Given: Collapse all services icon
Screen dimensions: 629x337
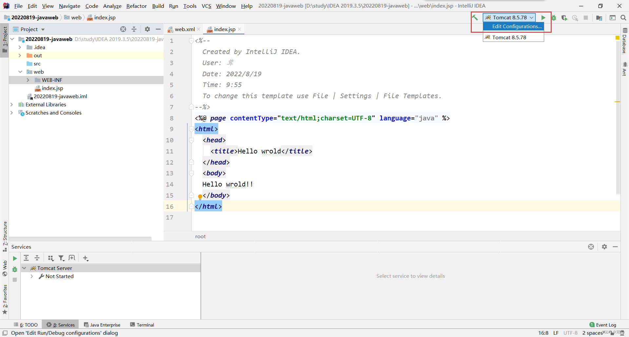Looking at the screenshot, I should pyautogui.click(x=37, y=258).
